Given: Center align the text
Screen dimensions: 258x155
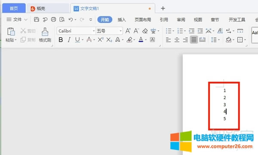Looking at the screenshot, I should (x=177, y=40).
